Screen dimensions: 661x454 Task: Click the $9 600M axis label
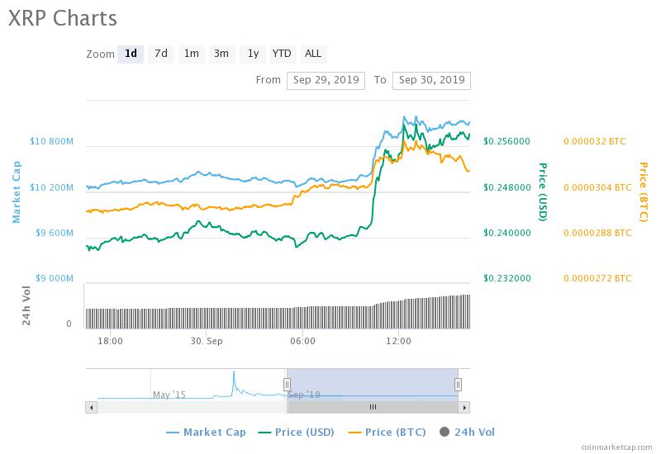(x=55, y=233)
